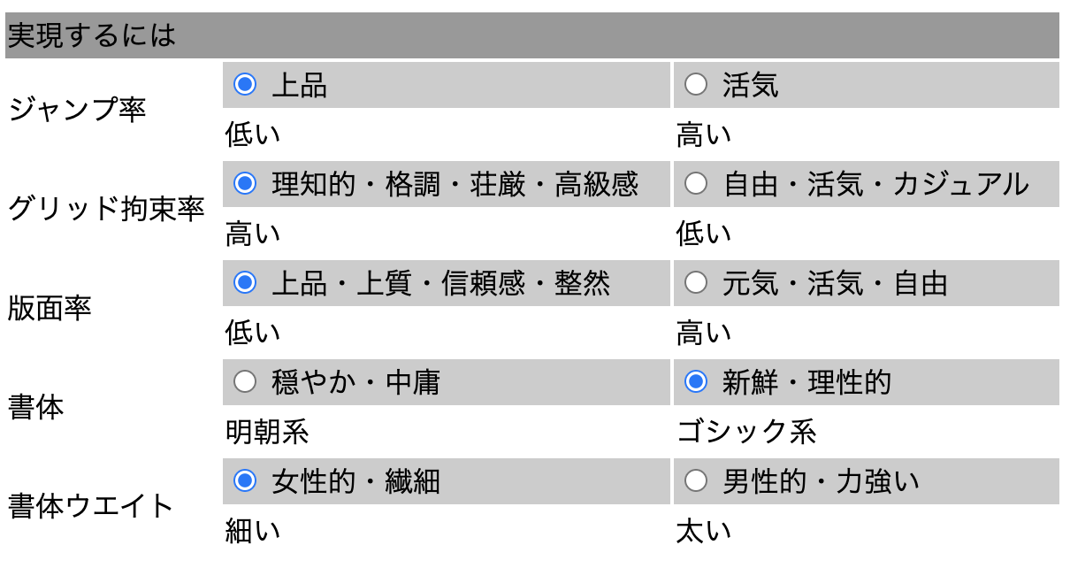Choose 理知的・格調・荘厳・高級感 radio option
This screenshot has height=568, width=1070.
pyautogui.click(x=244, y=184)
